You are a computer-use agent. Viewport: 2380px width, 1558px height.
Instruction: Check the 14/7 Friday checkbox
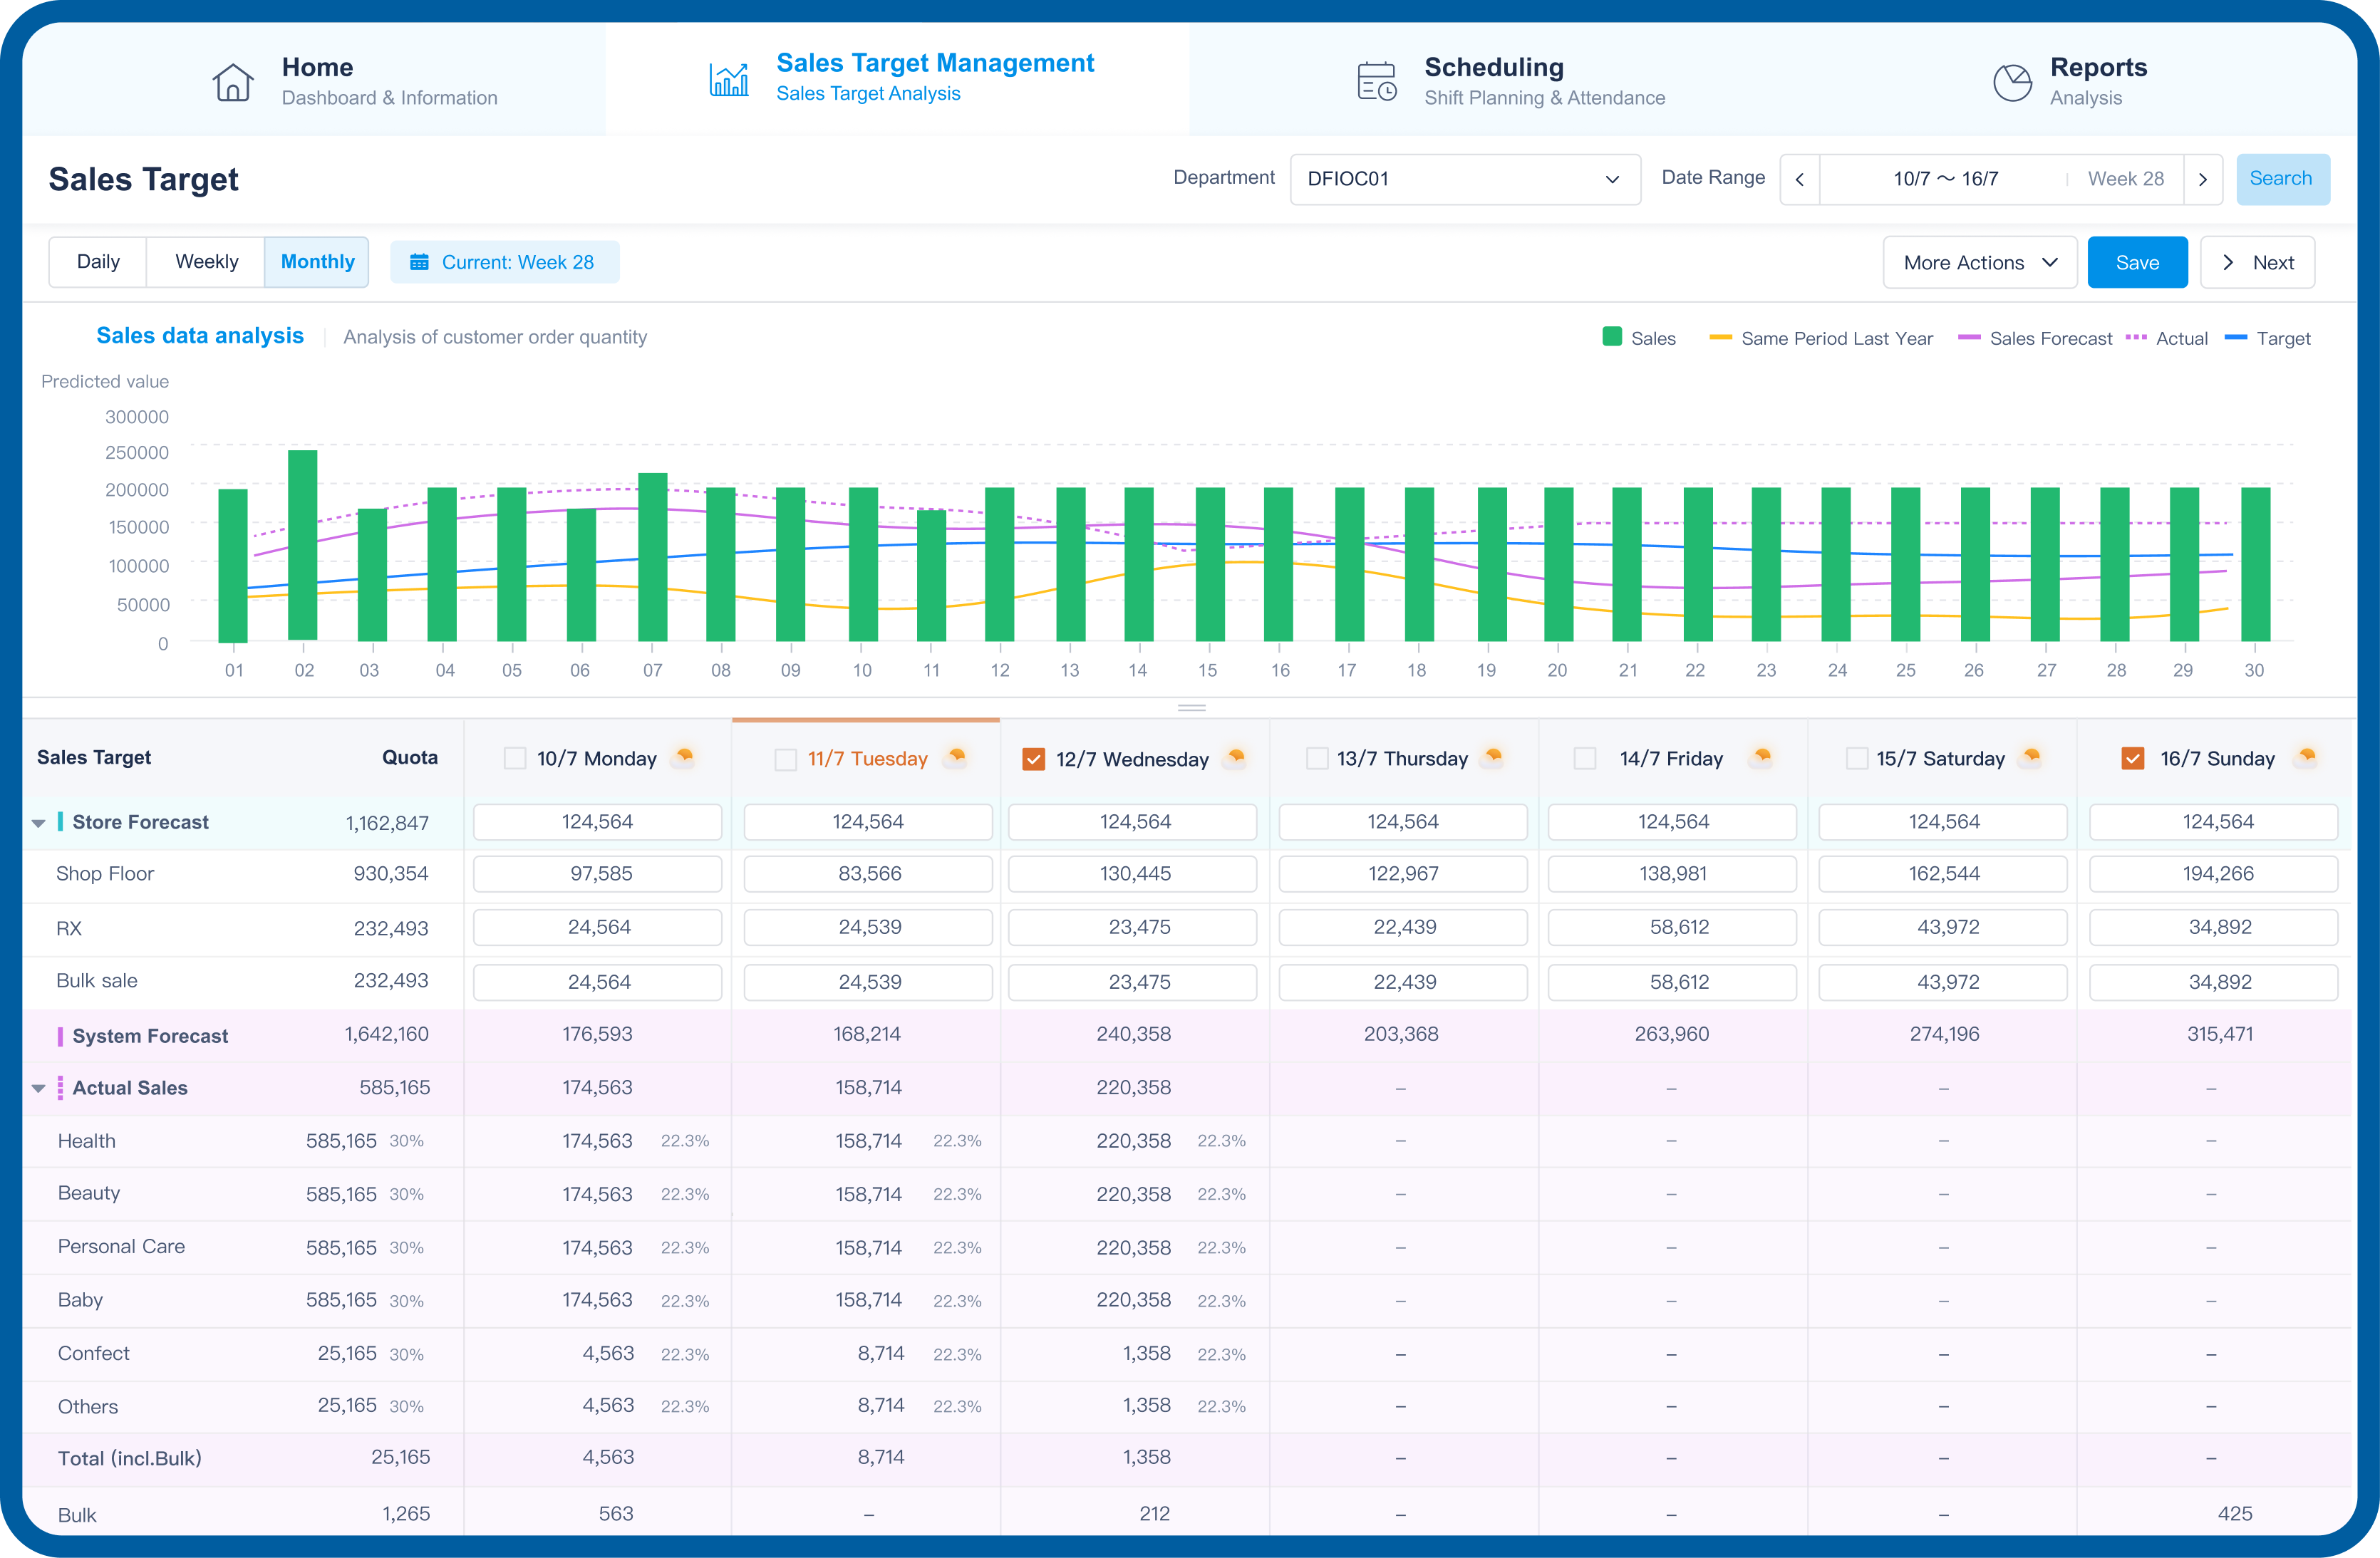pyautogui.click(x=1585, y=759)
